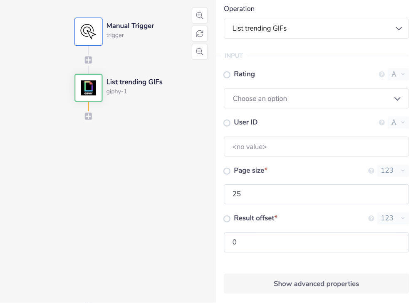Toggle the Result offset radio button
The height and width of the screenshot is (303, 416).
(x=227, y=219)
